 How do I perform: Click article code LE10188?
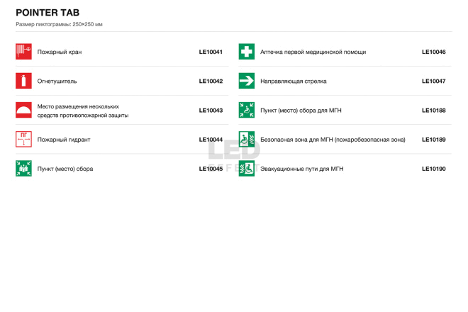[x=434, y=111]
